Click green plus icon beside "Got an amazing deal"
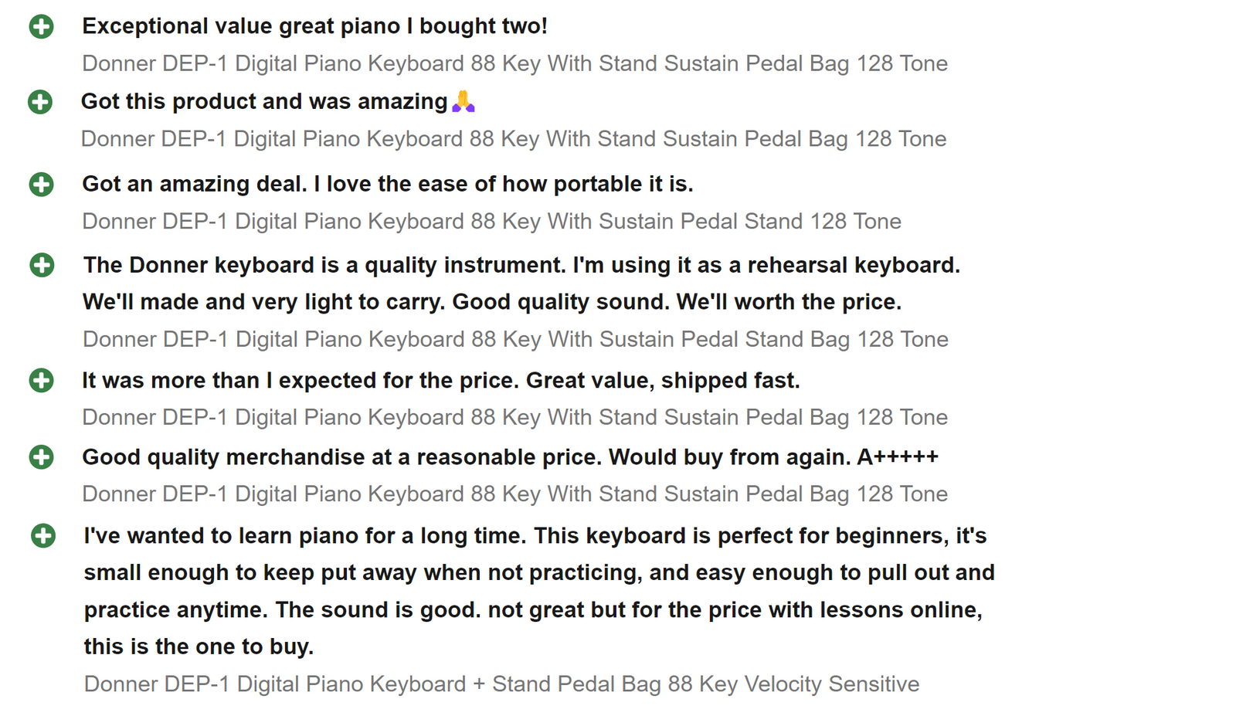The width and height of the screenshot is (1236, 716). click(x=41, y=185)
